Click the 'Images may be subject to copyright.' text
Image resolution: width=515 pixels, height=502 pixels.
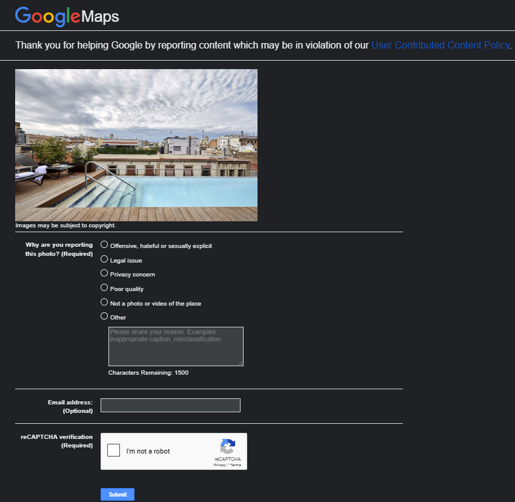65,226
